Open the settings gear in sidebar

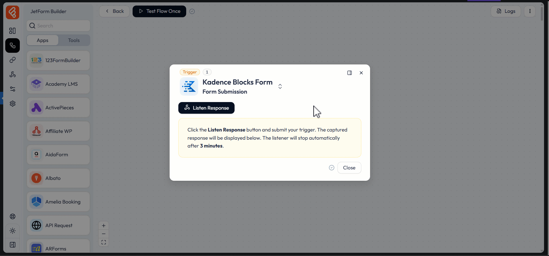[x=13, y=104]
